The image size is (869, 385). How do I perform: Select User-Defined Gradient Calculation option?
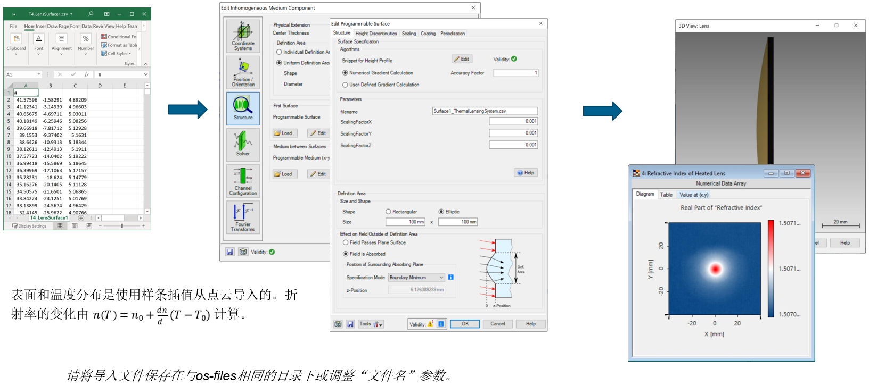345,85
